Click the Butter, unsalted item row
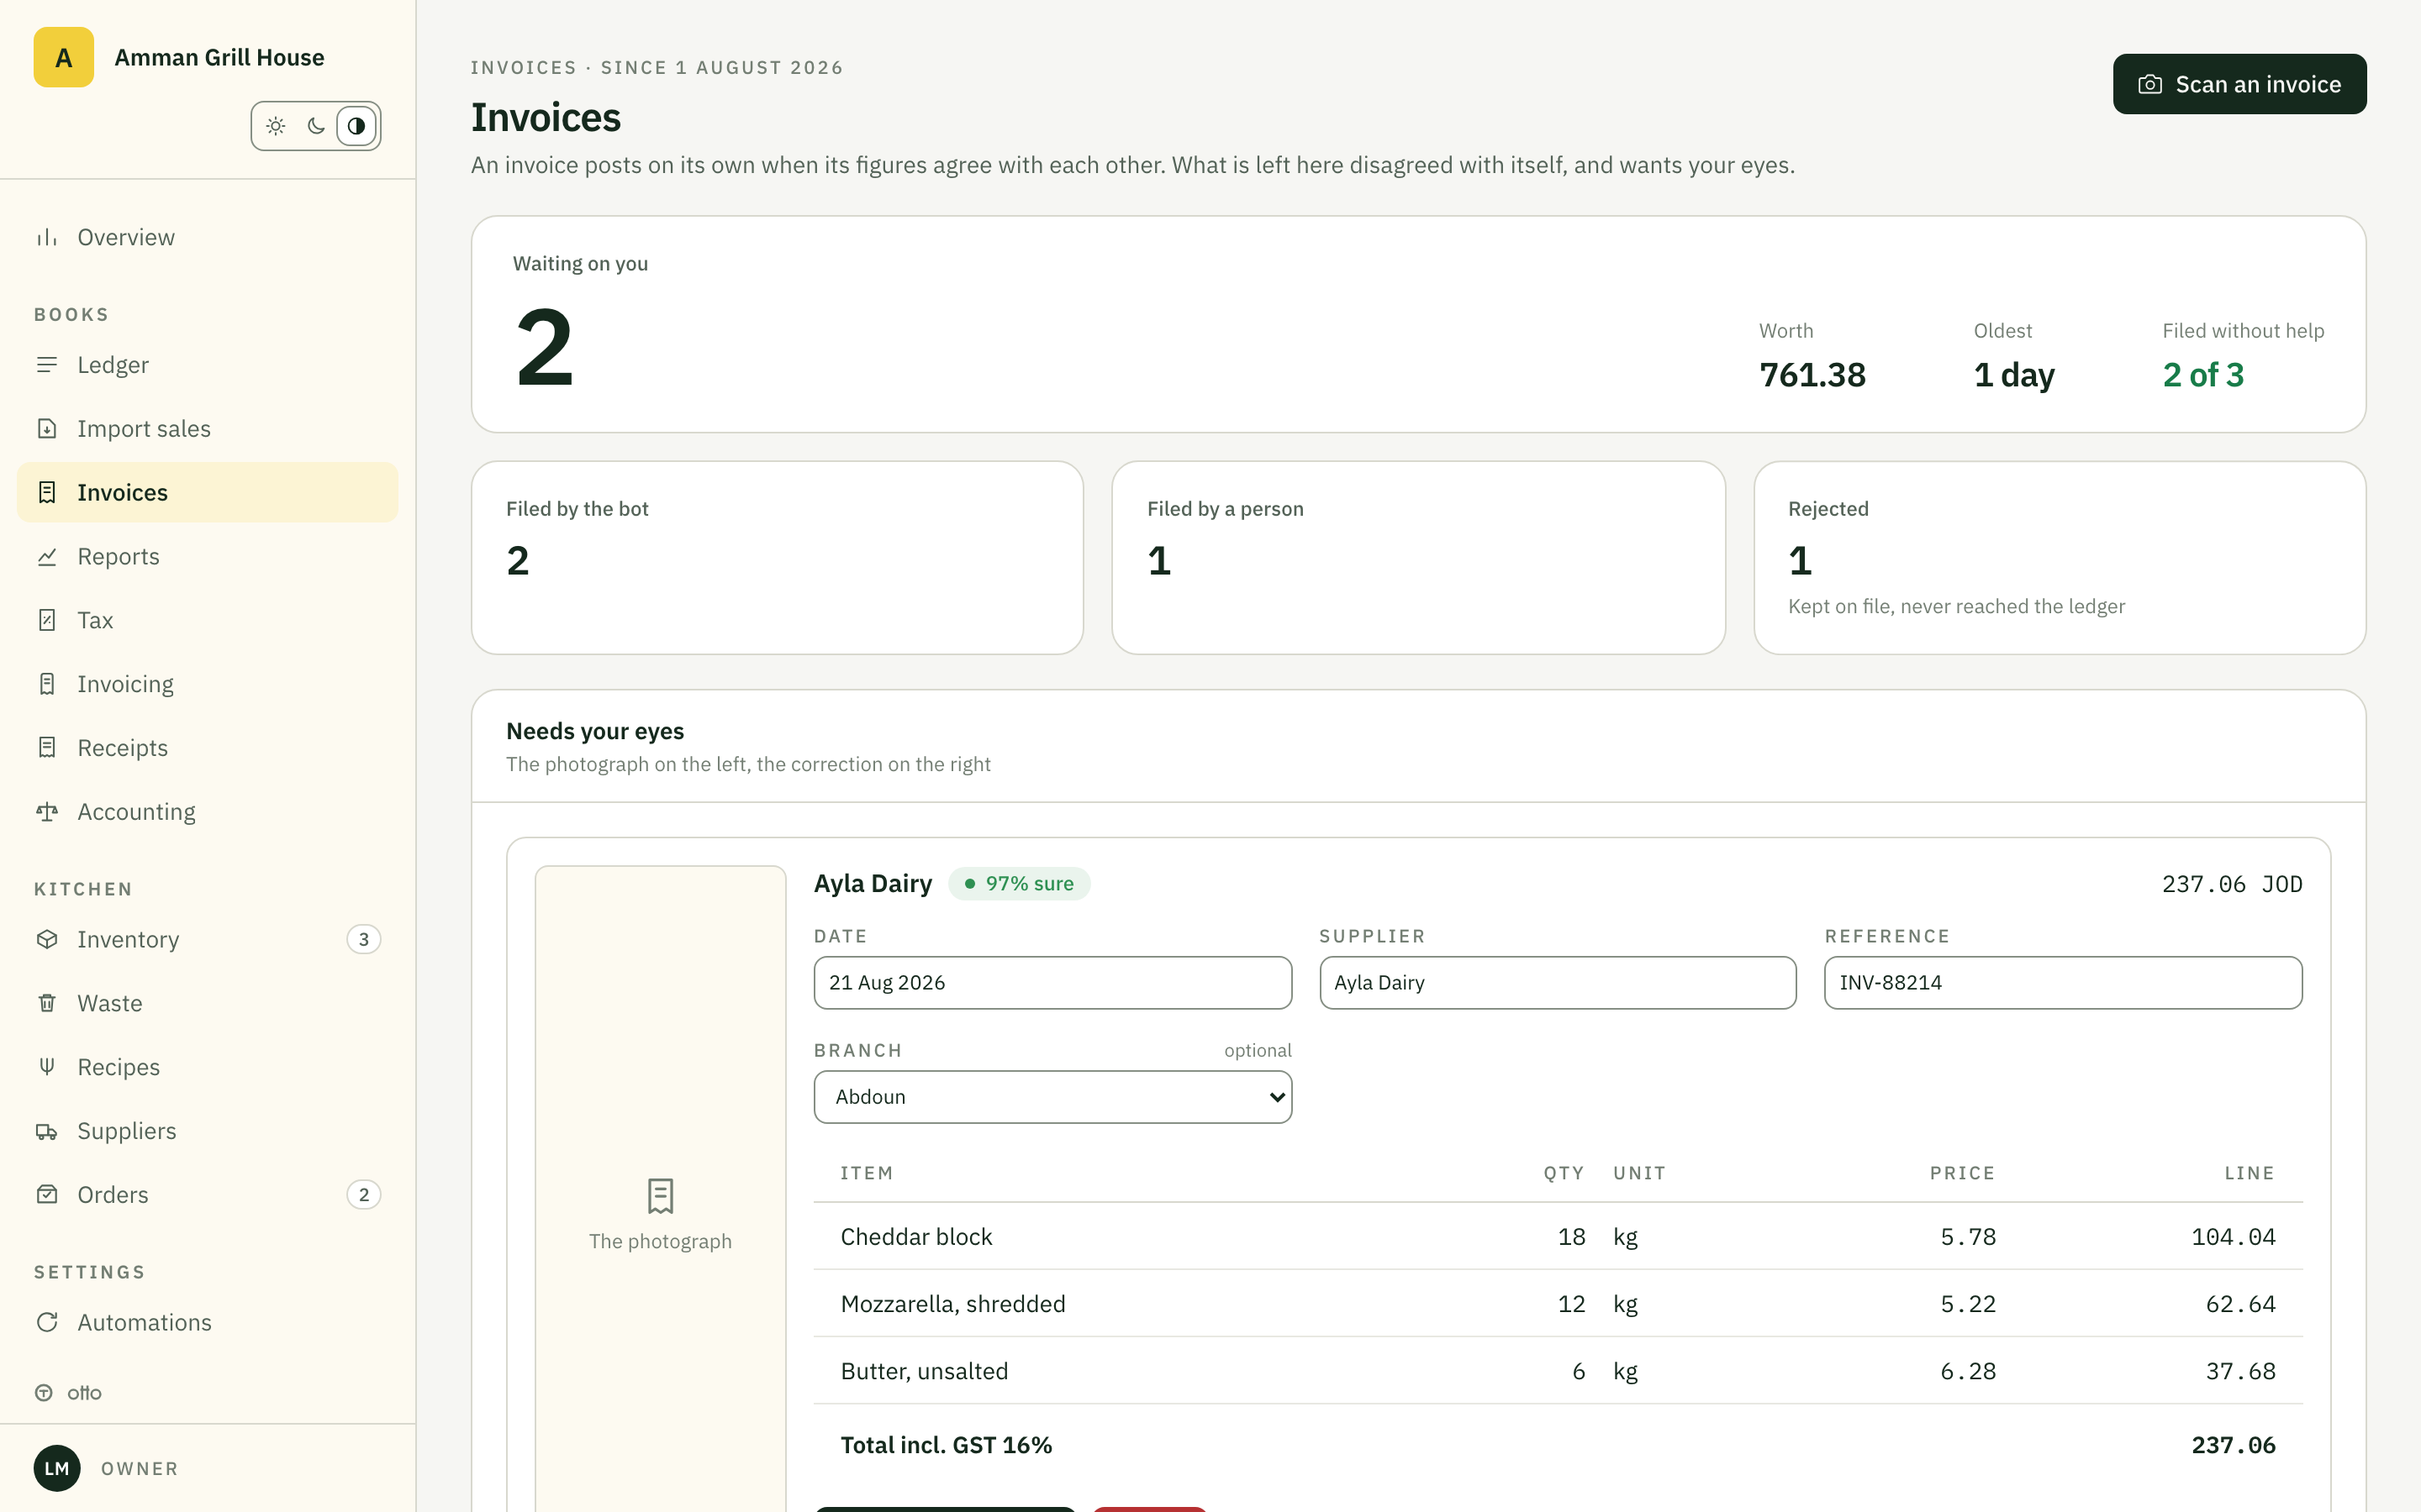 [1558, 1371]
